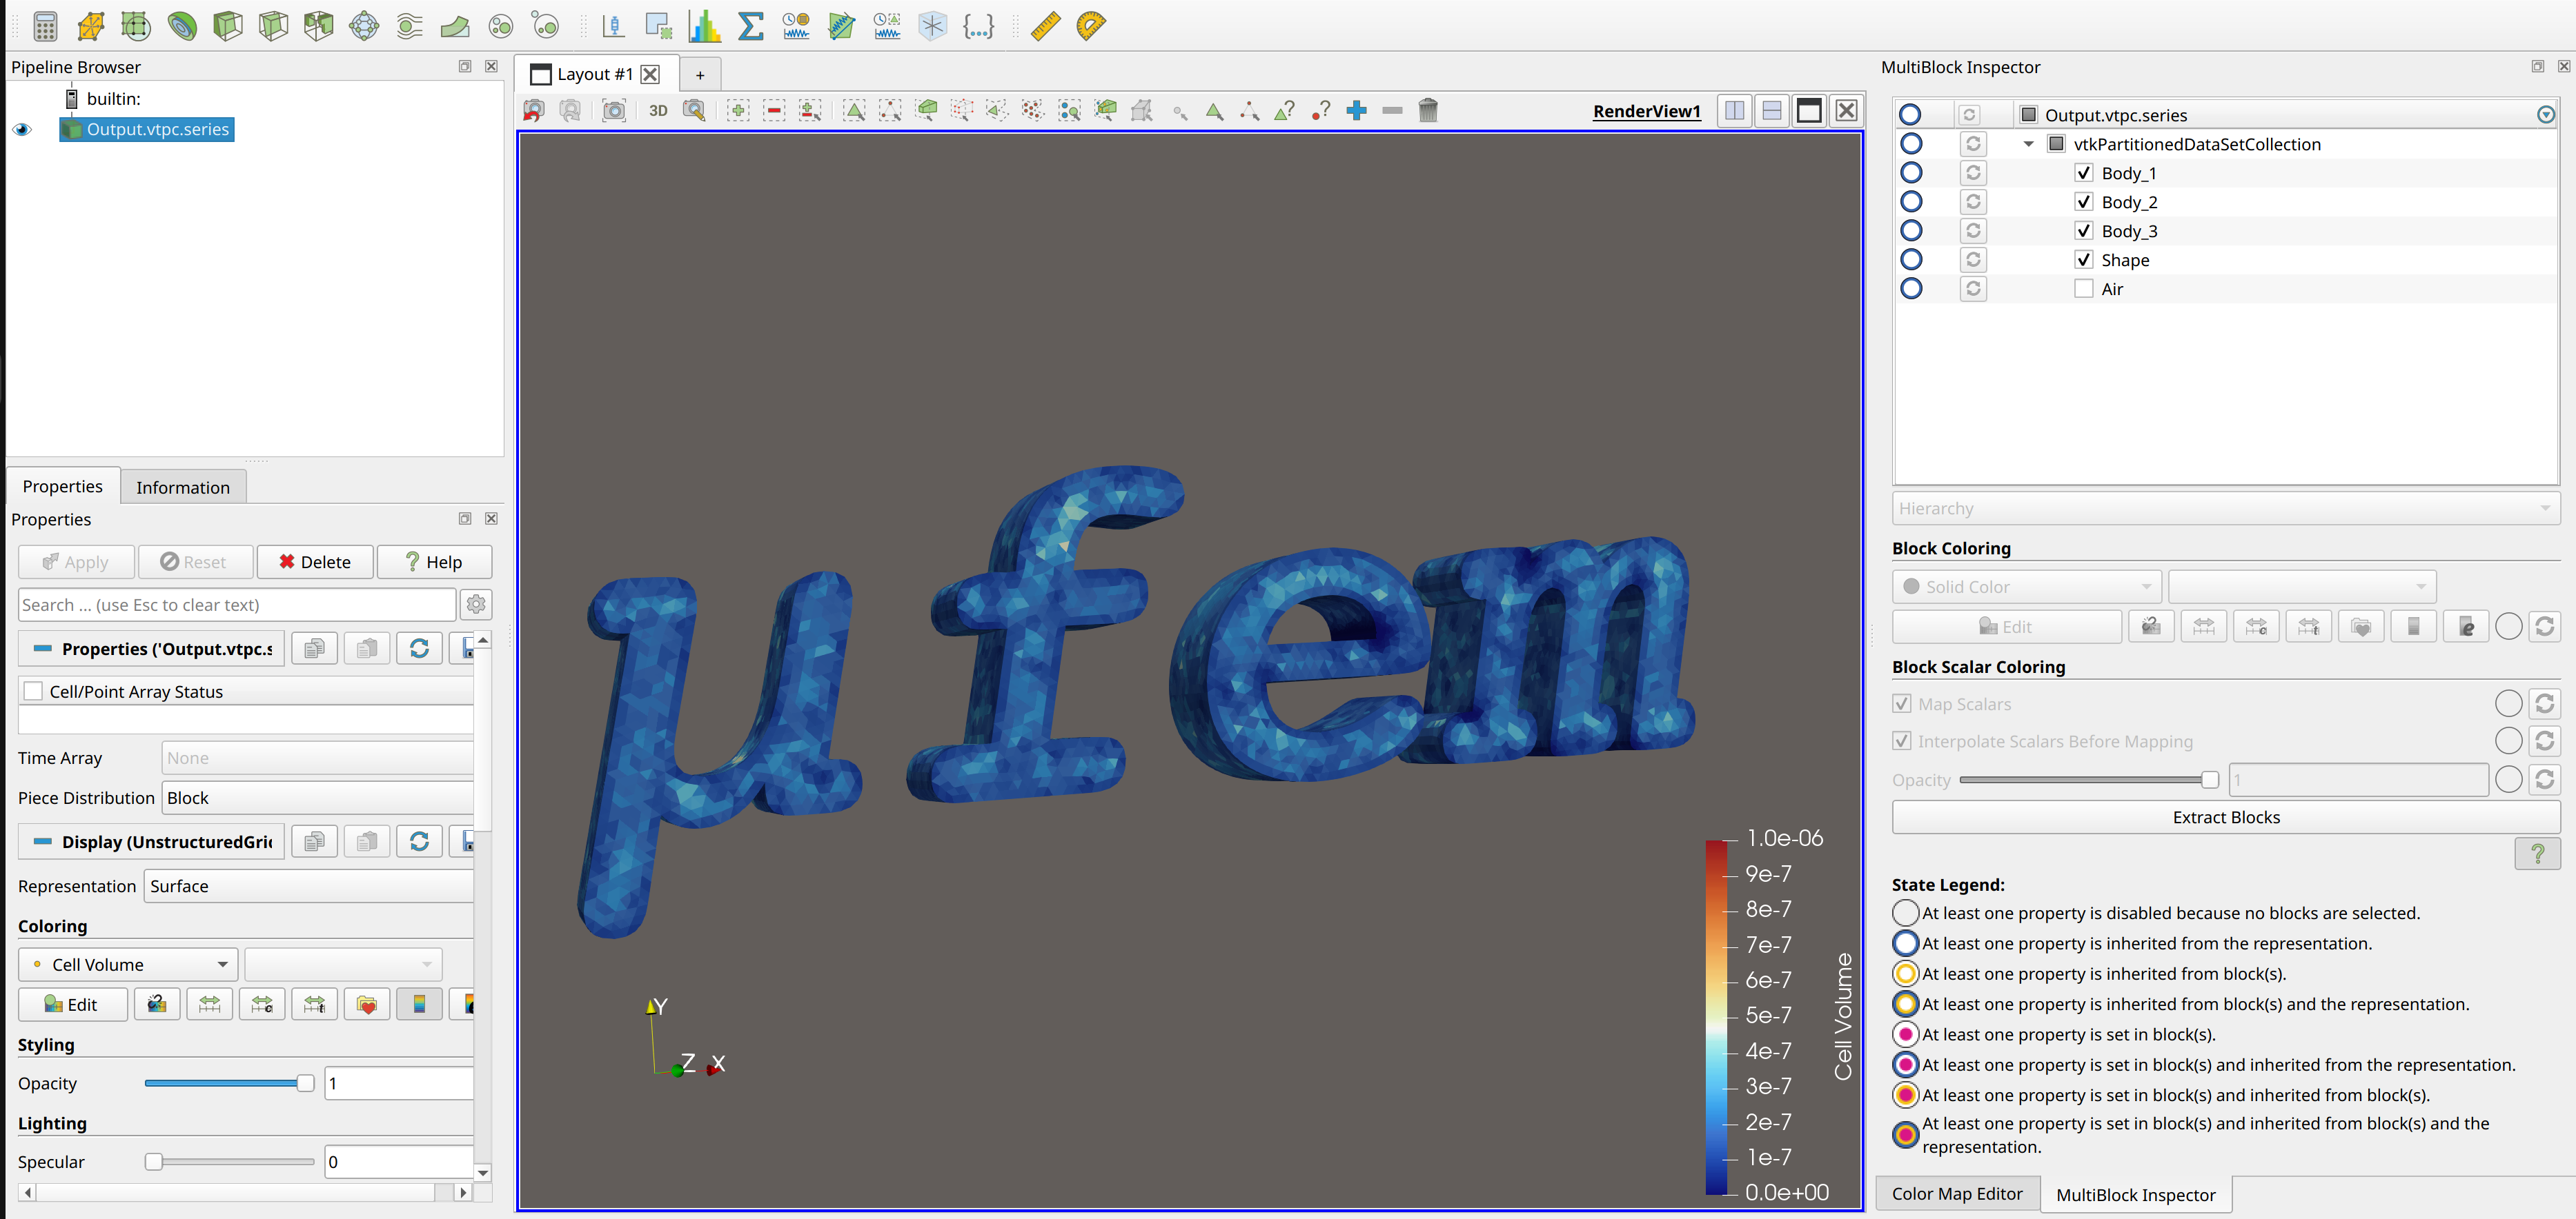Click the Capture Screenshot camera icon
The height and width of the screenshot is (1219, 2576).
[614, 111]
